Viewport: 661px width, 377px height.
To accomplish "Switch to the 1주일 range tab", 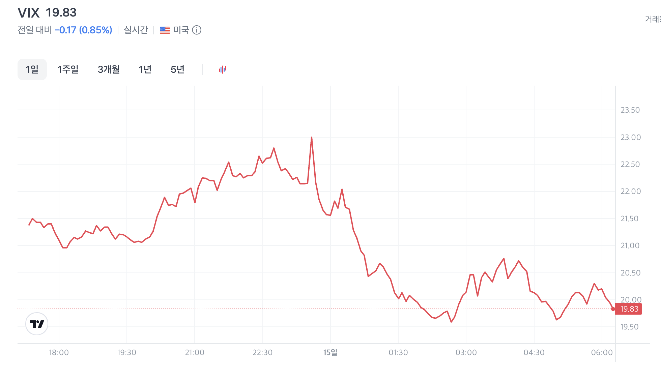I will (x=68, y=69).
